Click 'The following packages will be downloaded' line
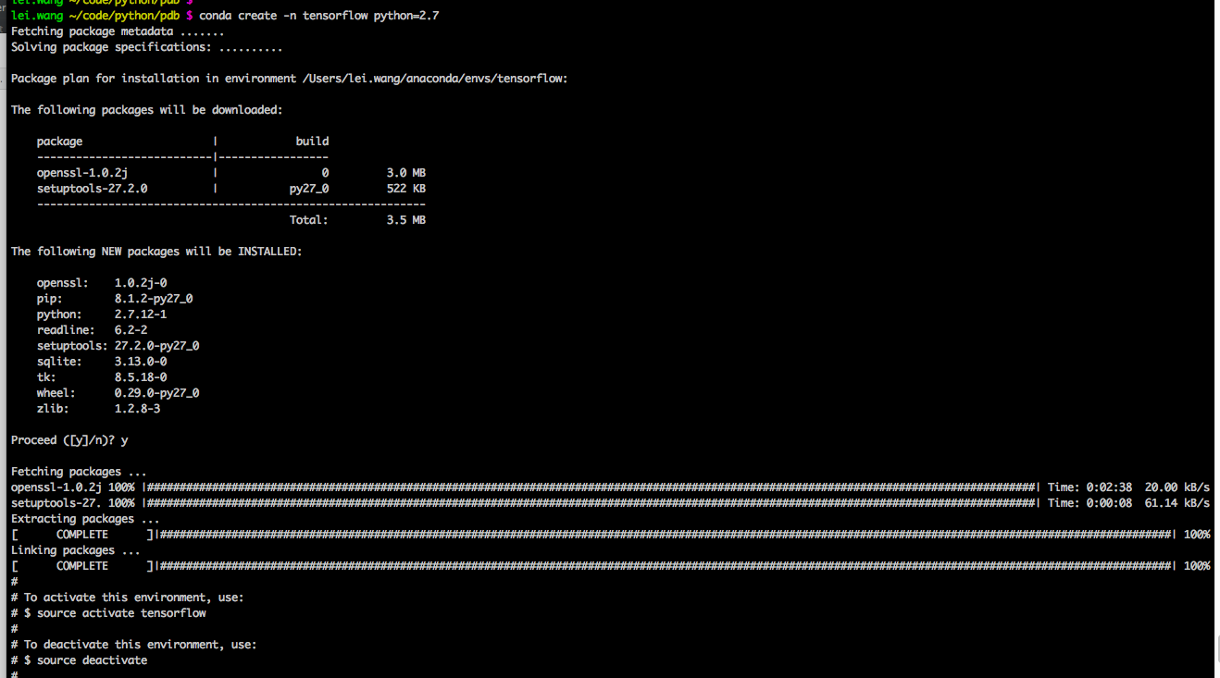 (x=146, y=110)
